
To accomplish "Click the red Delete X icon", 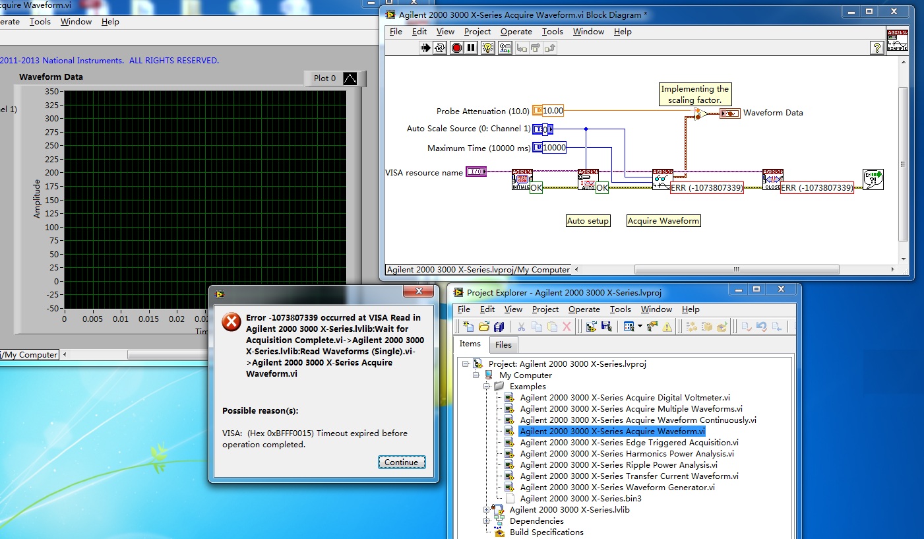I will point(566,326).
